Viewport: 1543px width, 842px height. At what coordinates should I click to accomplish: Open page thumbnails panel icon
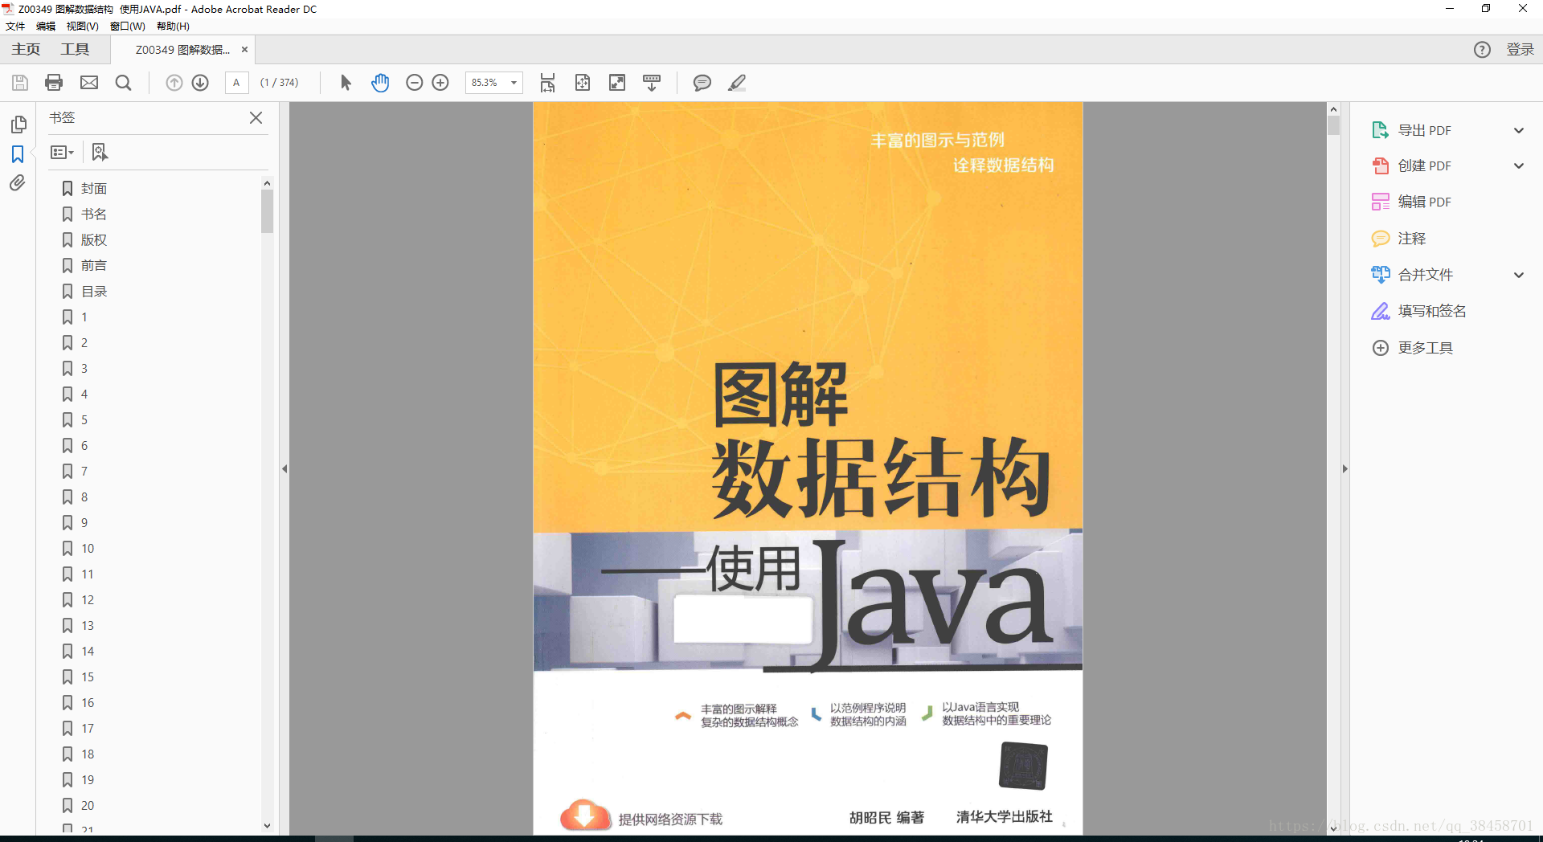click(18, 125)
